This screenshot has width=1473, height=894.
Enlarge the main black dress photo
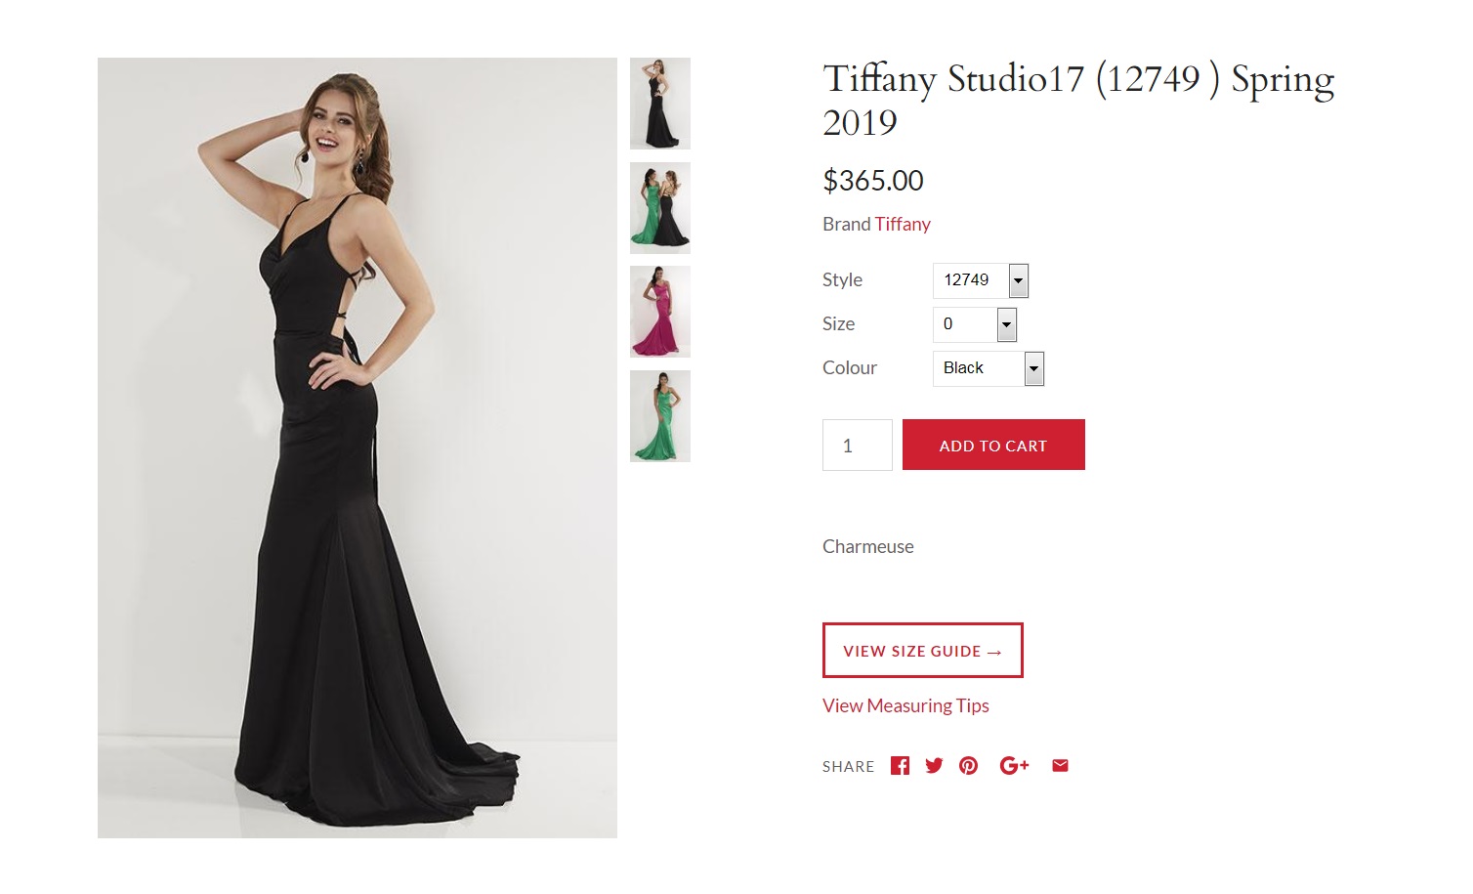point(358,447)
